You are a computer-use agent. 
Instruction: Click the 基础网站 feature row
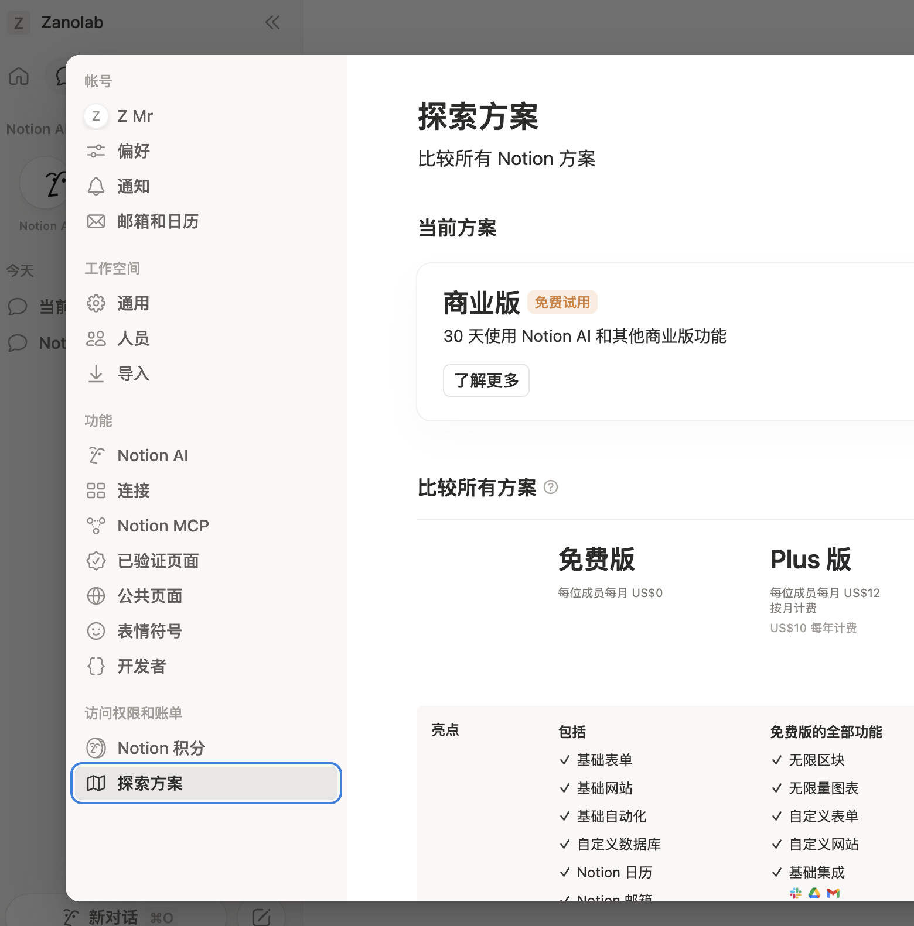[596, 788]
